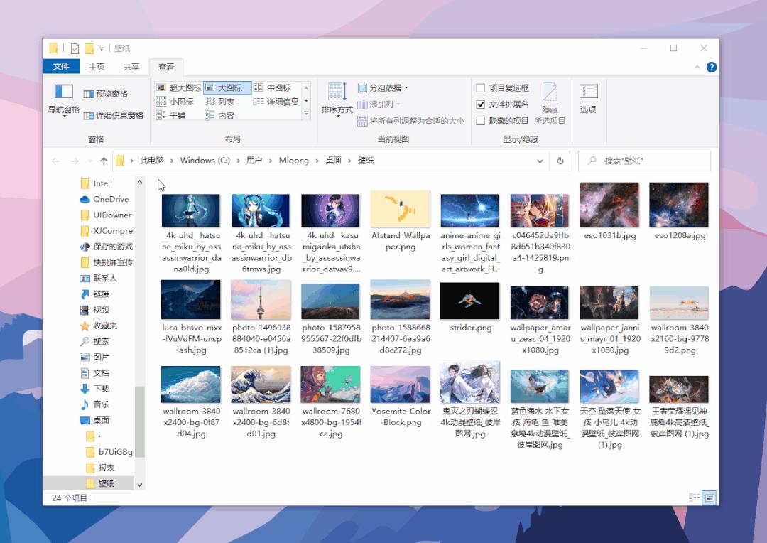Select the eso1031b.jpg thumbnail
767x543 pixels.
pos(609,205)
